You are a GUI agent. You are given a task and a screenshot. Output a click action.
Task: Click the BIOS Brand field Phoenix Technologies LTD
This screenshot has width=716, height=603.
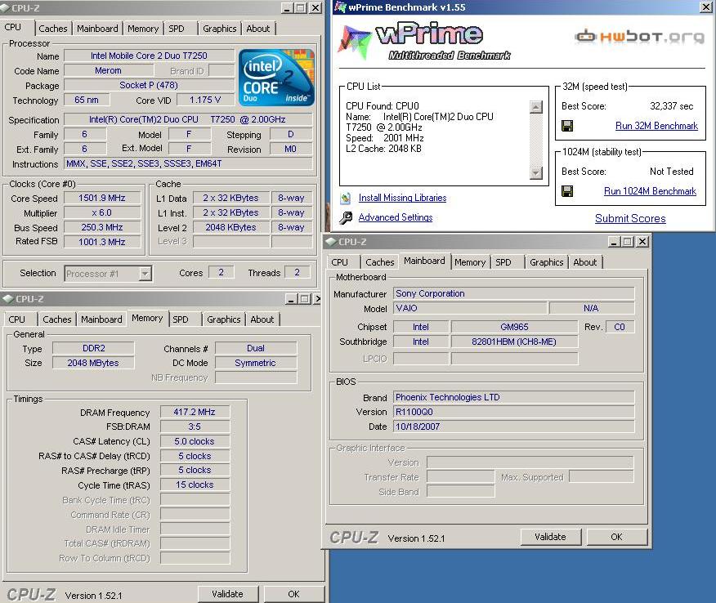click(x=514, y=397)
